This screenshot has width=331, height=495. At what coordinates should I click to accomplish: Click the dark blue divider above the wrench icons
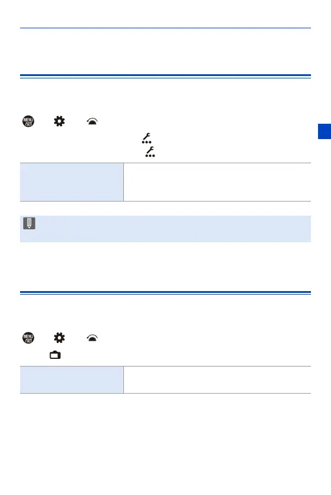pyautogui.click(x=165, y=76)
